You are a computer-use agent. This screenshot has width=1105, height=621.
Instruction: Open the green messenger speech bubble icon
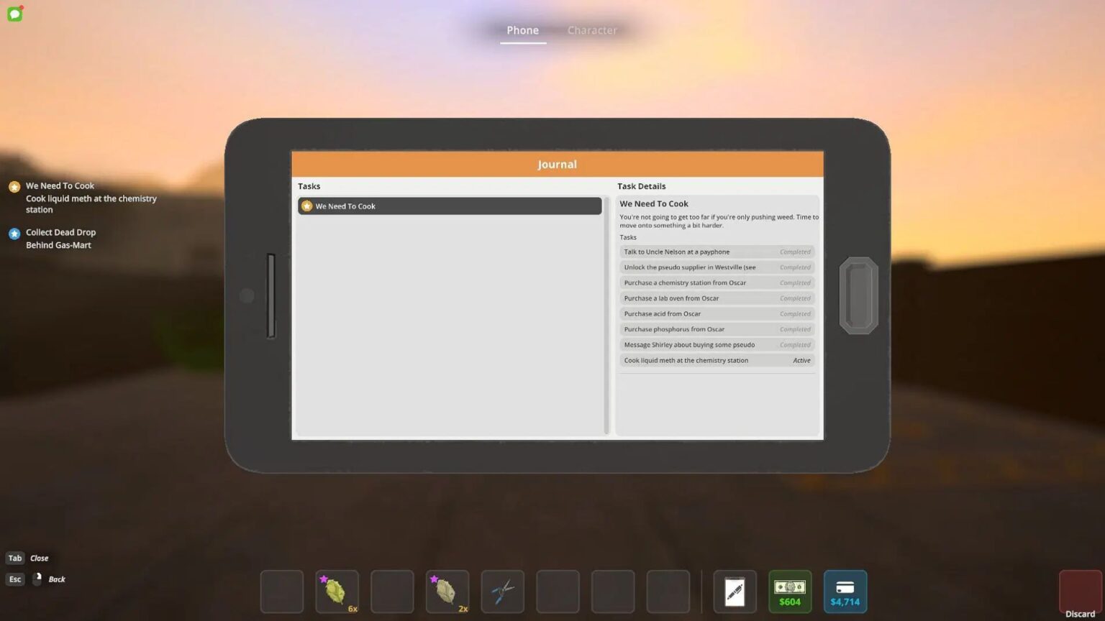(x=14, y=14)
